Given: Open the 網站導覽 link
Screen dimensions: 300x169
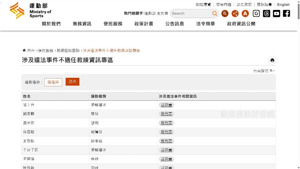Looking at the screenshot, I should point(203,5).
